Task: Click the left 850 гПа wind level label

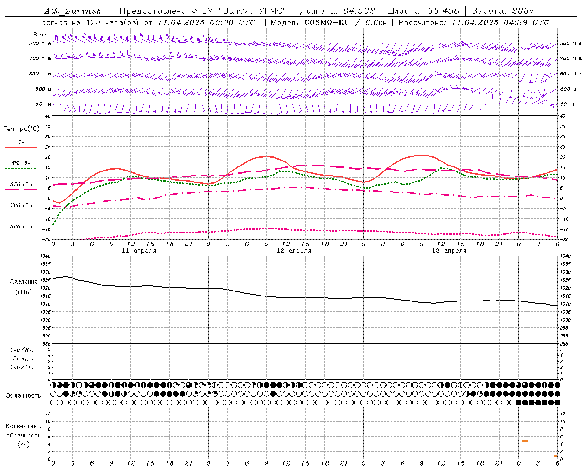Action: [x=40, y=73]
